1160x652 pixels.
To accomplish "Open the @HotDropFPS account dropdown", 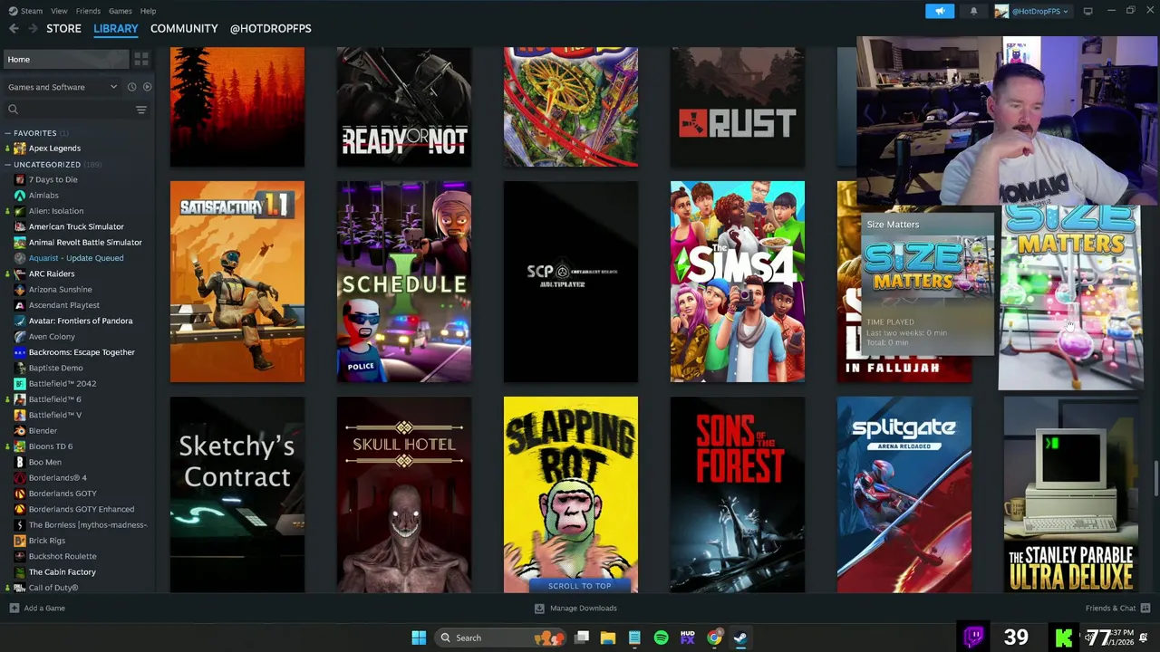I will pyautogui.click(x=1031, y=11).
